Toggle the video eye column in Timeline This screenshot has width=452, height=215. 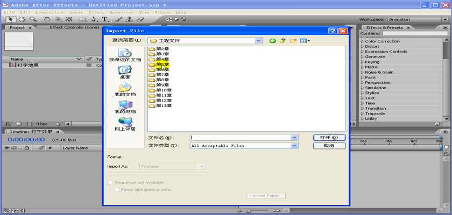coord(7,148)
